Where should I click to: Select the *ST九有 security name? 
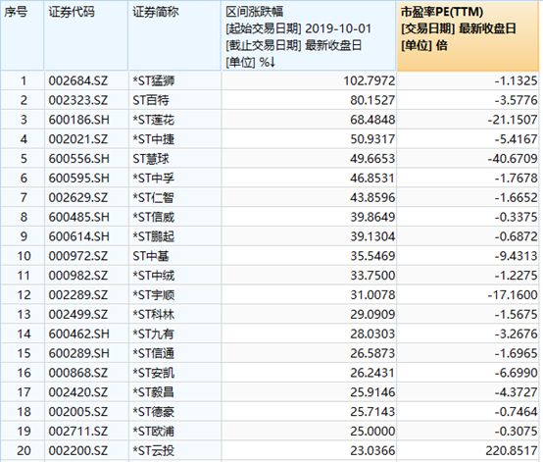coord(154,334)
